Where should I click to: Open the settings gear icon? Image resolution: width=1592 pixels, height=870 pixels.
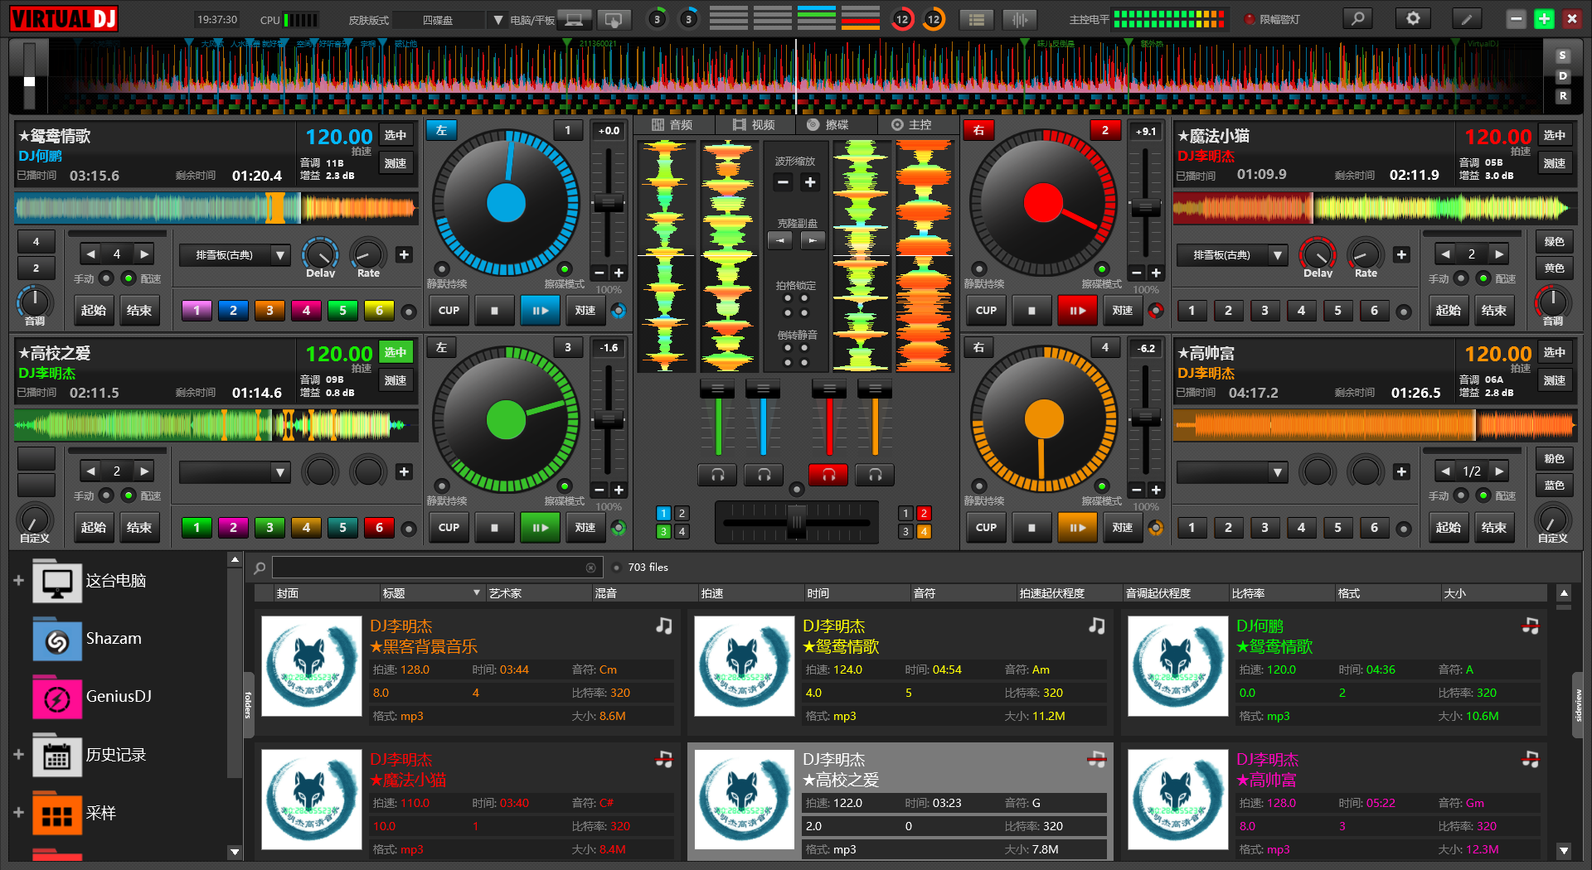[x=1413, y=18]
